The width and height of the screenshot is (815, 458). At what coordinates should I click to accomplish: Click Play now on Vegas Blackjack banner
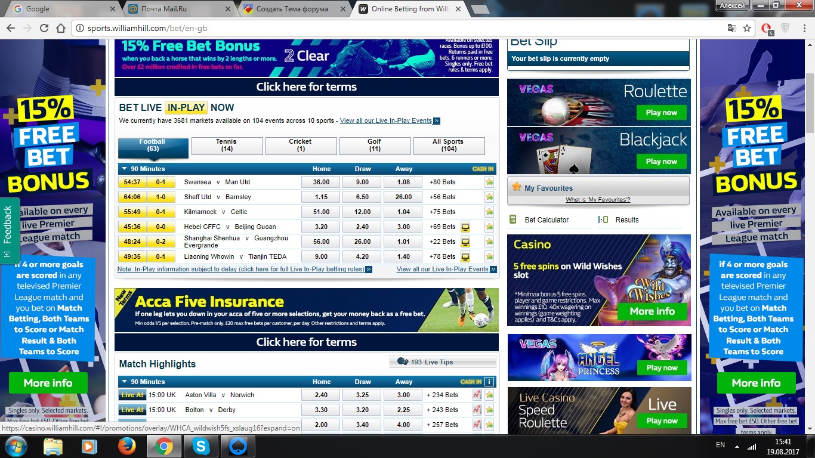click(661, 161)
